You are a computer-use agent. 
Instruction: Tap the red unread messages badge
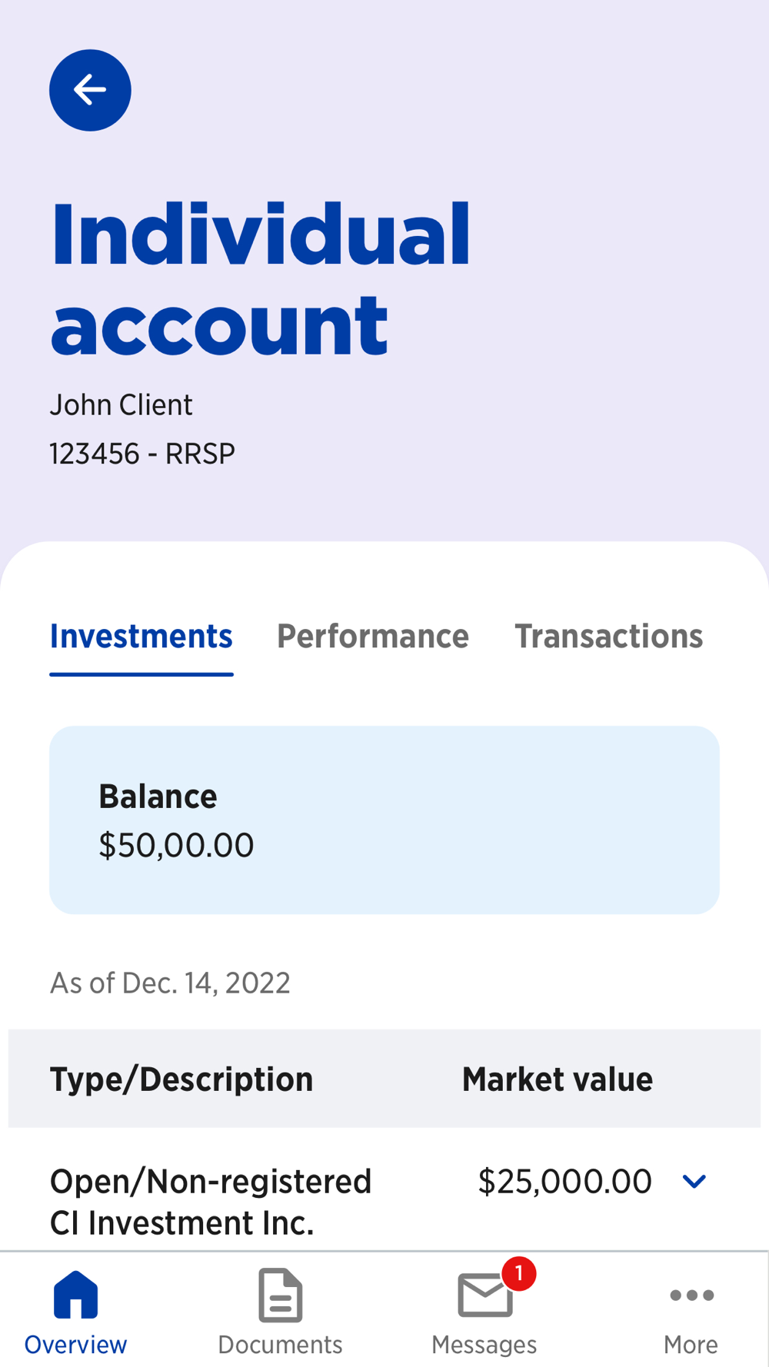click(519, 1274)
